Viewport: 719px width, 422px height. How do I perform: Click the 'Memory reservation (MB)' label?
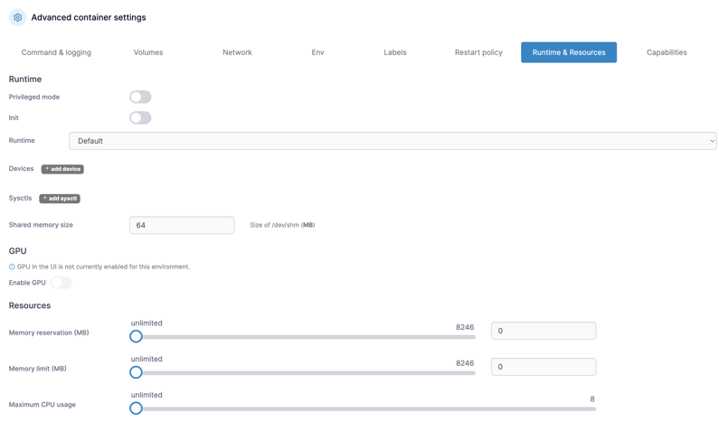pyautogui.click(x=49, y=333)
